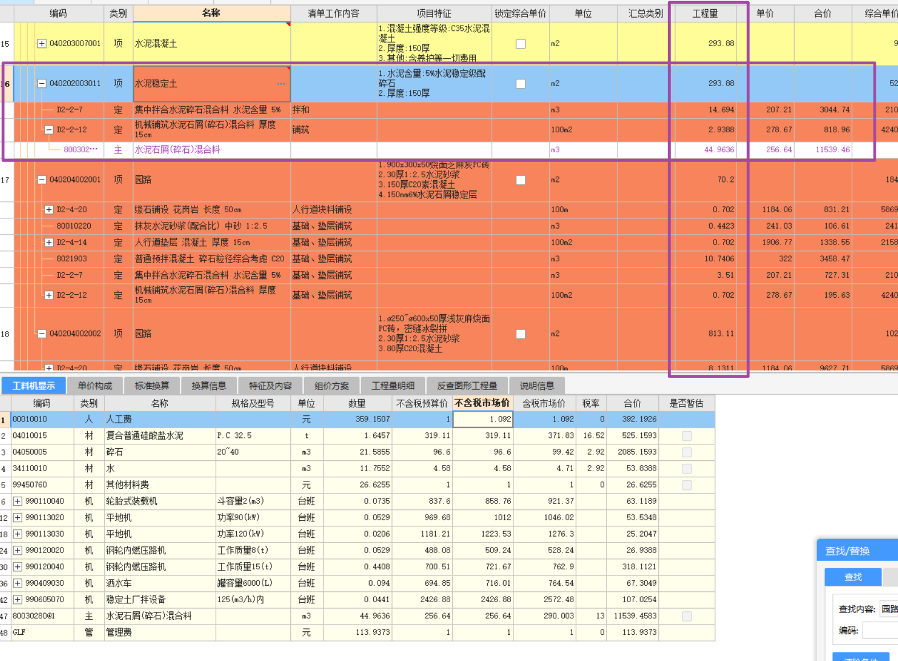The height and width of the screenshot is (661, 898).
Task: Tick lock checkbox for 园路 item 040204002002
Action: coord(521,334)
